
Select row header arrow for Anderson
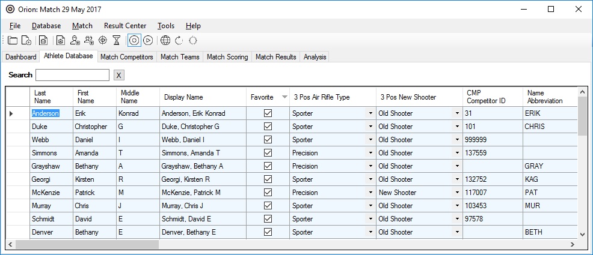coord(11,113)
